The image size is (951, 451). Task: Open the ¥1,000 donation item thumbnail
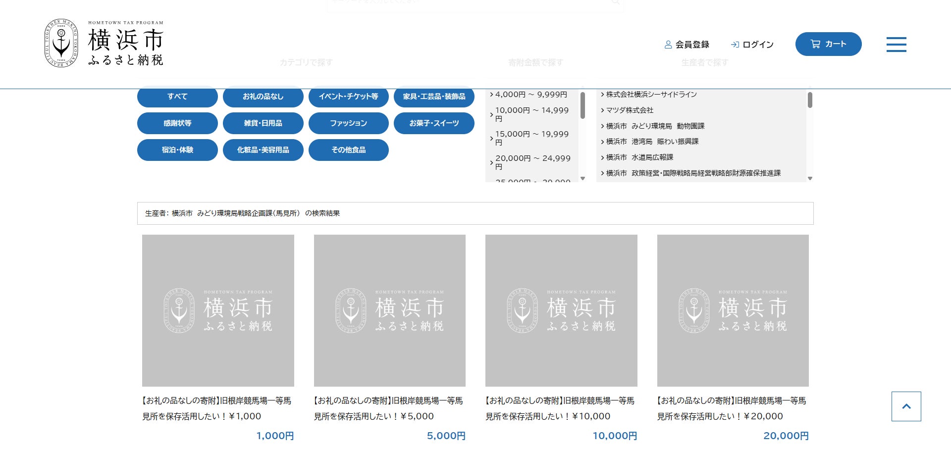(218, 310)
